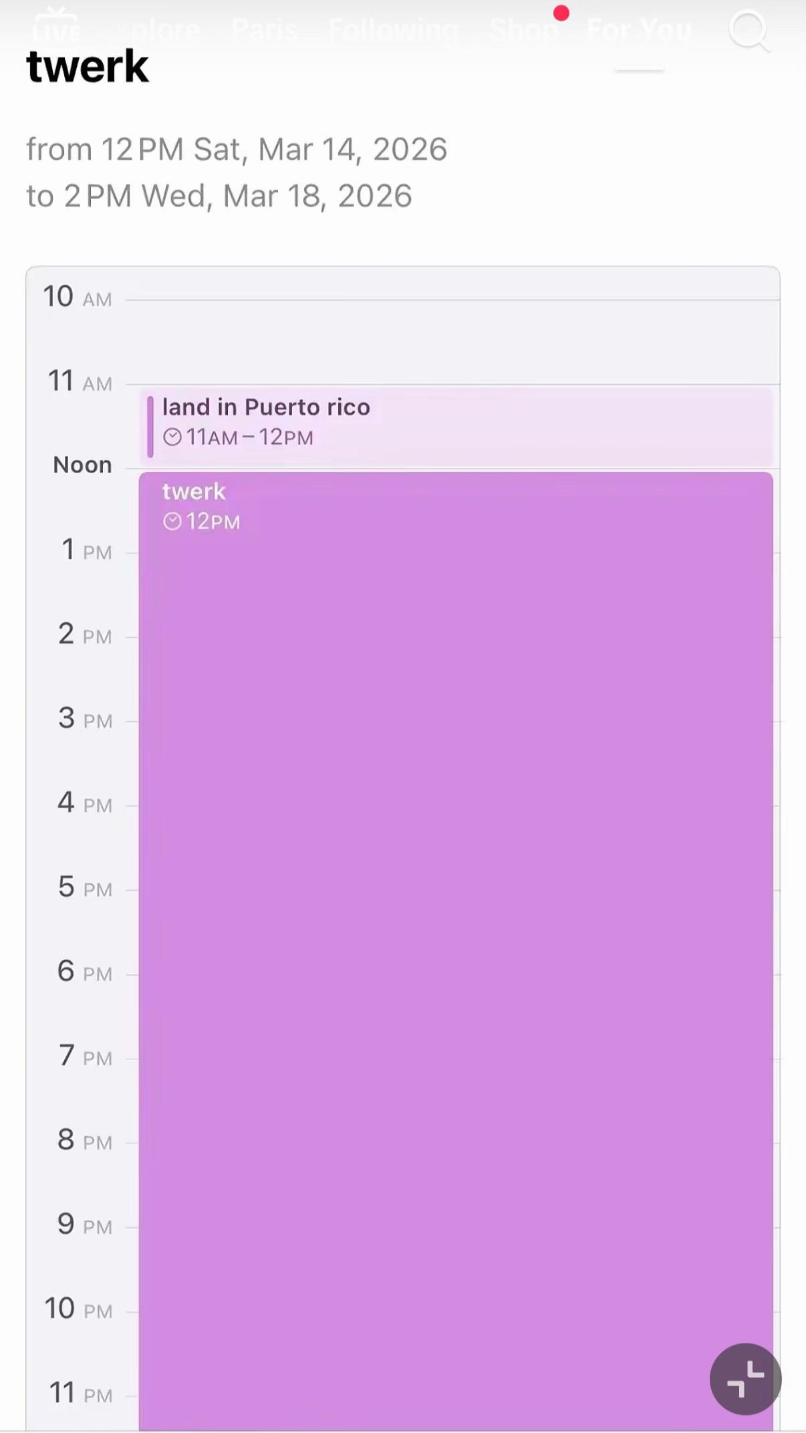Tap the Noon hour label

83,465
